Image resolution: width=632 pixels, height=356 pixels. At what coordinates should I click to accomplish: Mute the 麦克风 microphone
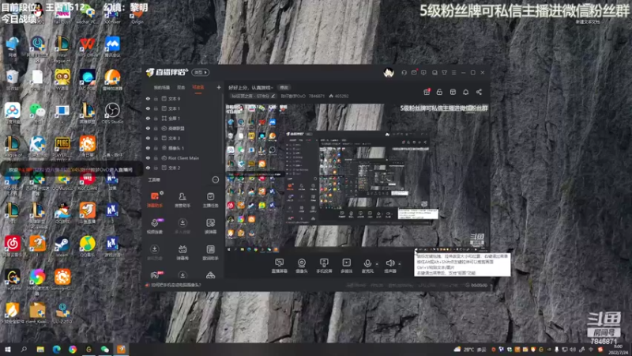(x=367, y=266)
